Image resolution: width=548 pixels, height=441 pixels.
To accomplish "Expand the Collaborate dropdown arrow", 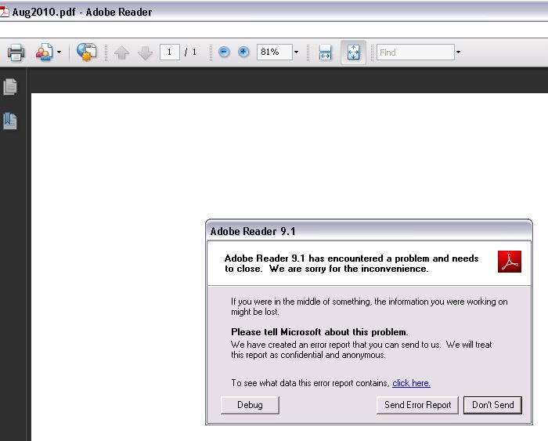I will [x=59, y=52].
